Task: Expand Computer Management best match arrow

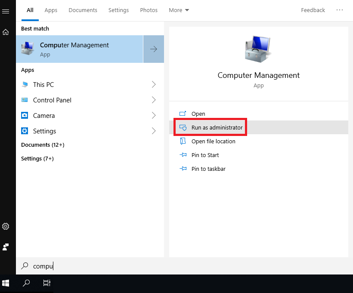Action: [154, 49]
